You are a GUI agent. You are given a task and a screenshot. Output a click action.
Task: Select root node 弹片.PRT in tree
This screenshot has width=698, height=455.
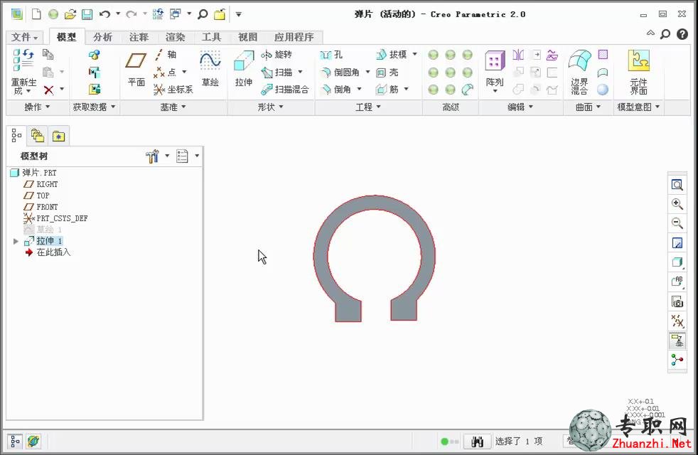tap(33, 173)
